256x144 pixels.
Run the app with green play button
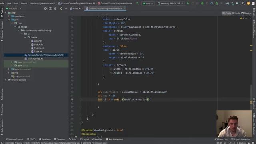188,3
